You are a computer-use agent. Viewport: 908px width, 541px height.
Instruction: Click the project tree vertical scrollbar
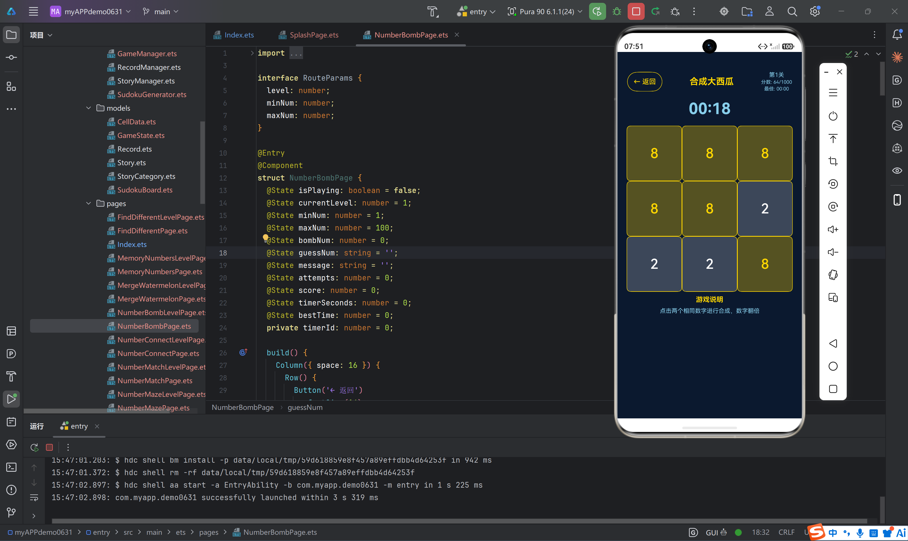click(x=202, y=162)
